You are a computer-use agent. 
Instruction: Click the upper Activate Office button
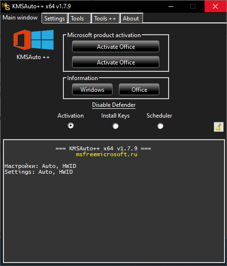116,46
